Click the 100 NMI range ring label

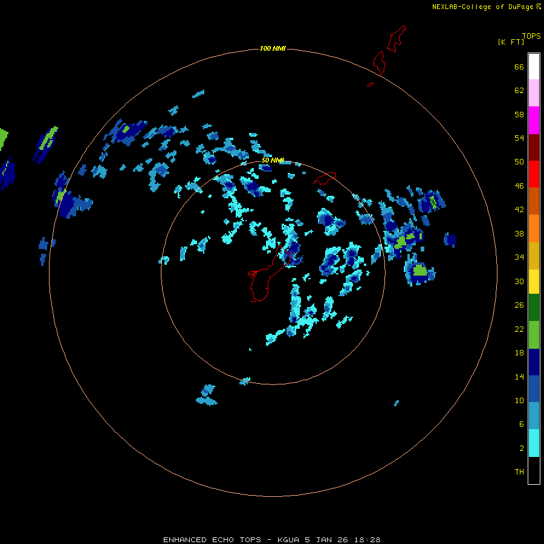[273, 48]
